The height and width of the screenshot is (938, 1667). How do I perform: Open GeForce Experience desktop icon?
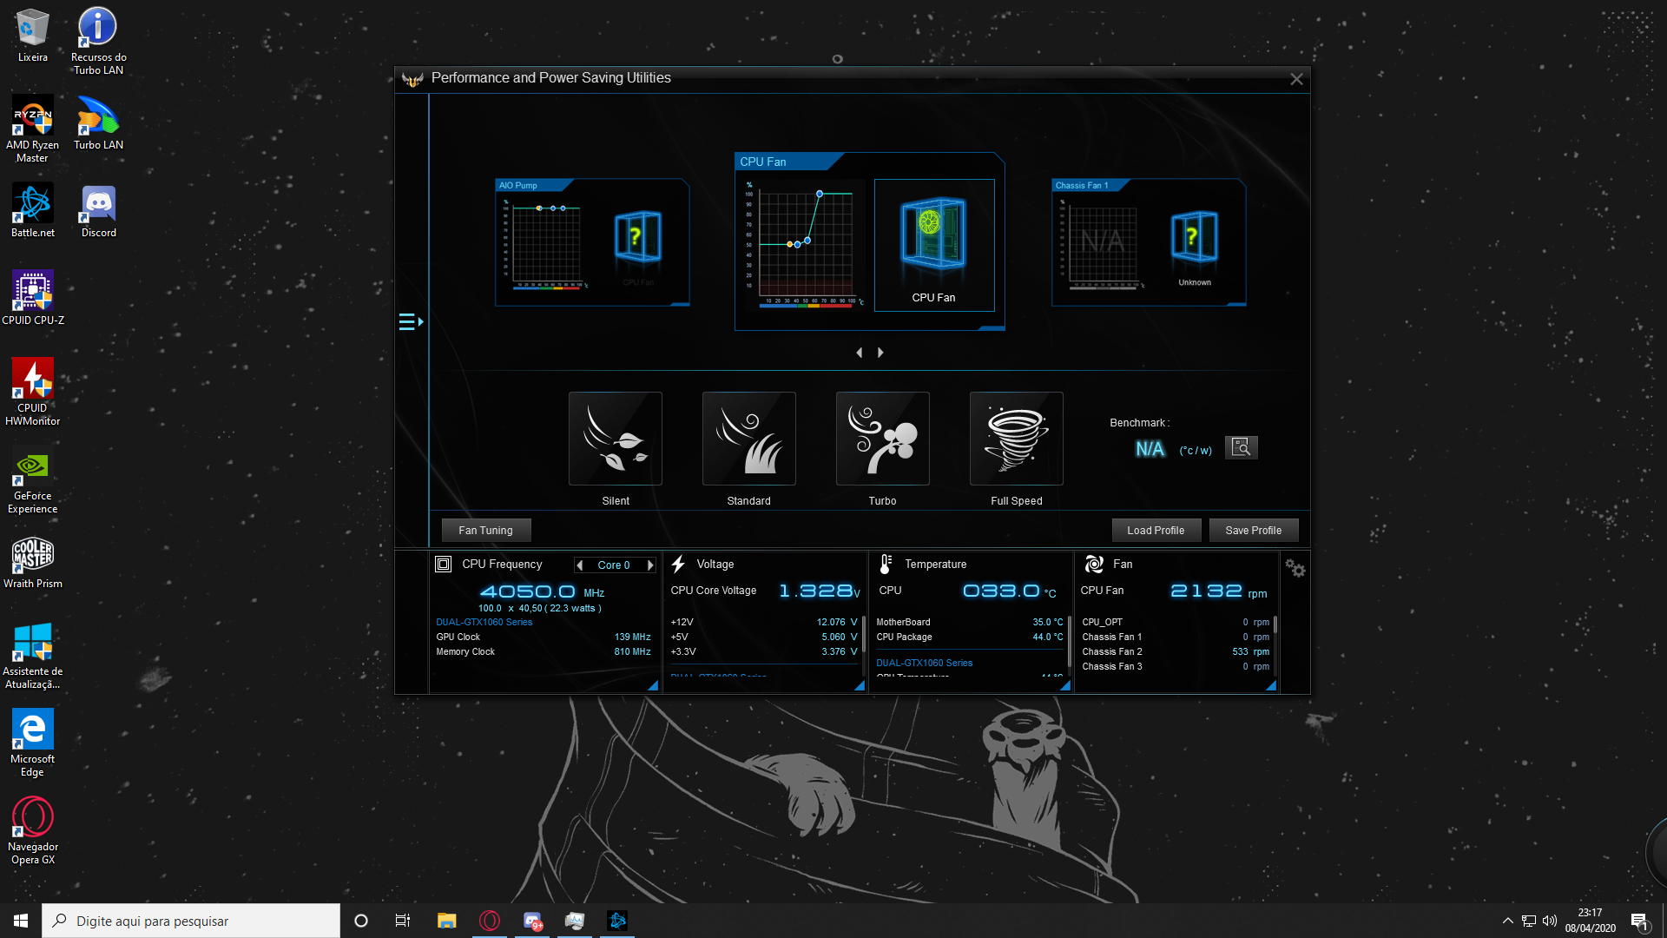click(32, 480)
